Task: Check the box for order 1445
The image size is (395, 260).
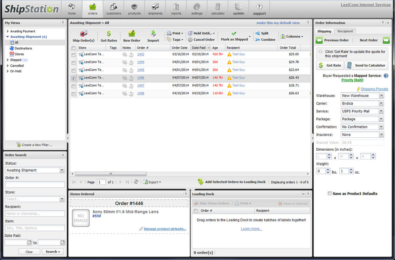Action: tap(73, 71)
